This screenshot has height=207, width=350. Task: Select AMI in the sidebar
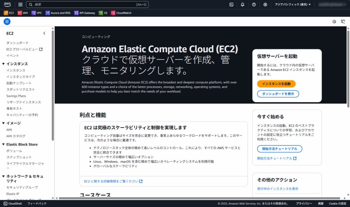pos(9,130)
